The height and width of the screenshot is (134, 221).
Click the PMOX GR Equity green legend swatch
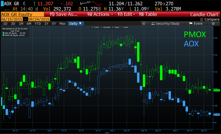(4, 35)
